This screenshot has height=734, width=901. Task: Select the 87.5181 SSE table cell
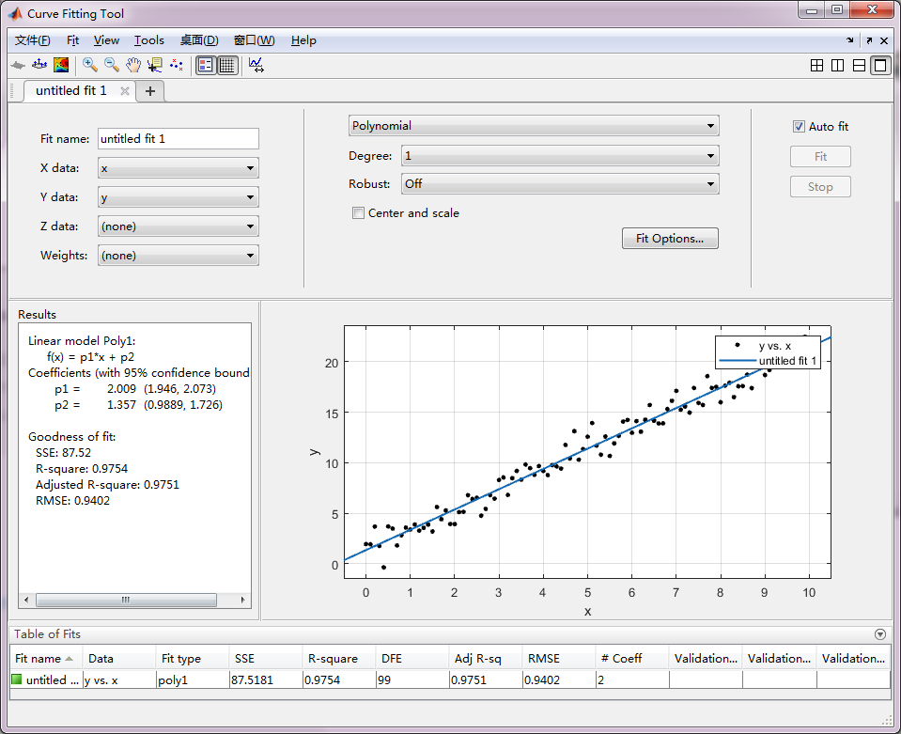pyautogui.click(x=266, y=680)
